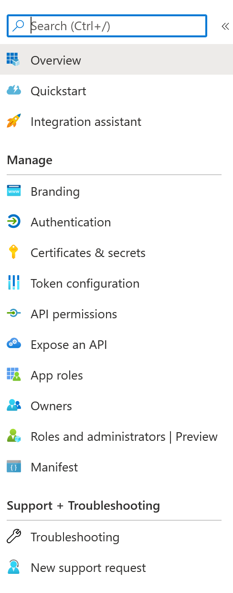Collapse the sidebar with the double-chevron

click(x=225, y=26)
